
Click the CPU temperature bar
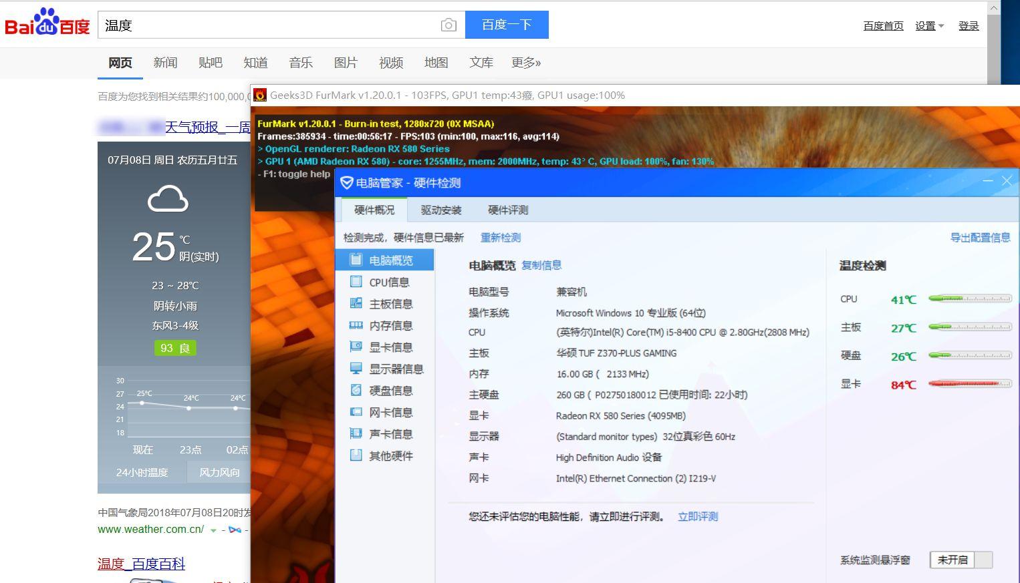(x=970, y=299)
